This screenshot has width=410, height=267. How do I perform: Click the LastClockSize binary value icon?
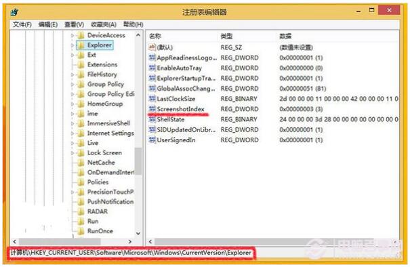click(152, 99)
